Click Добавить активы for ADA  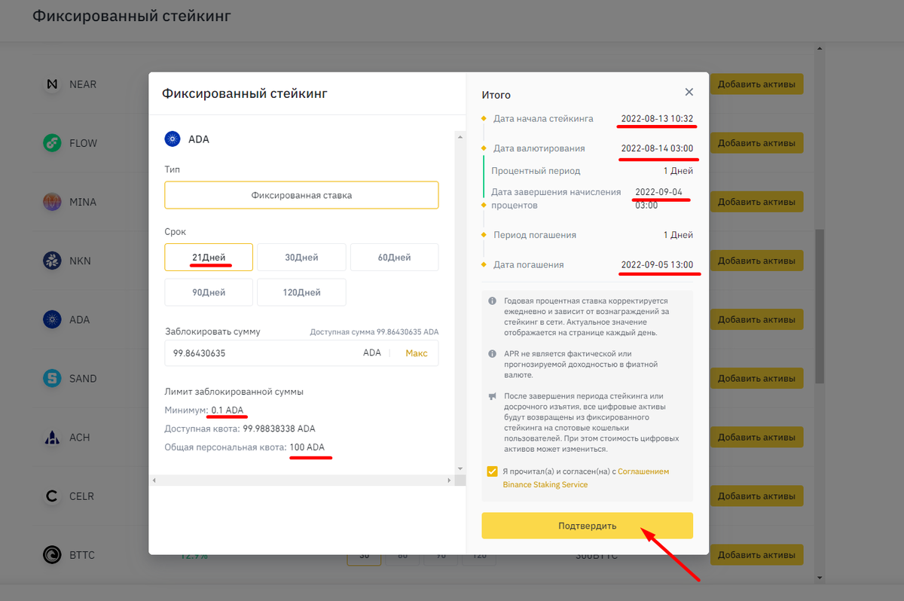[756, 319]
